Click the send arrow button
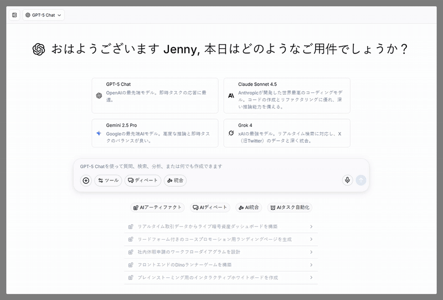The height and width of the screenshot is (300, 443). pos(361,180)
